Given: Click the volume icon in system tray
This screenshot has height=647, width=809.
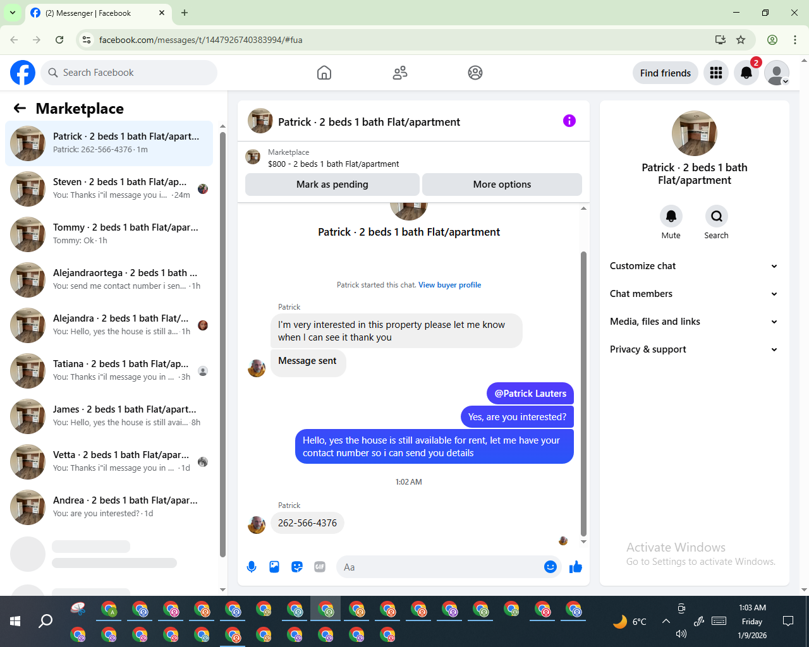Looking at the screenshot, I should [x=681, y=634].
